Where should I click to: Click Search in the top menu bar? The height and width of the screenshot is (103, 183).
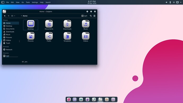pyautogui.click(x=48, y=2)
